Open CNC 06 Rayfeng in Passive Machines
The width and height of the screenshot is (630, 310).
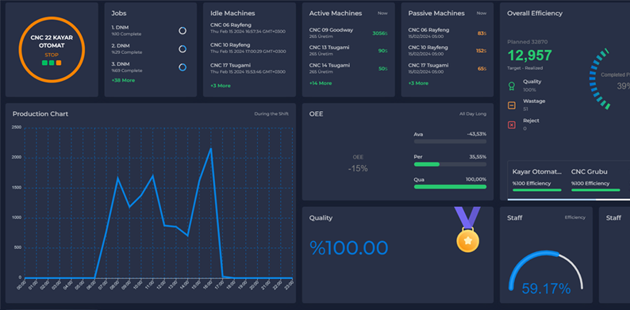tap(448, 33)
